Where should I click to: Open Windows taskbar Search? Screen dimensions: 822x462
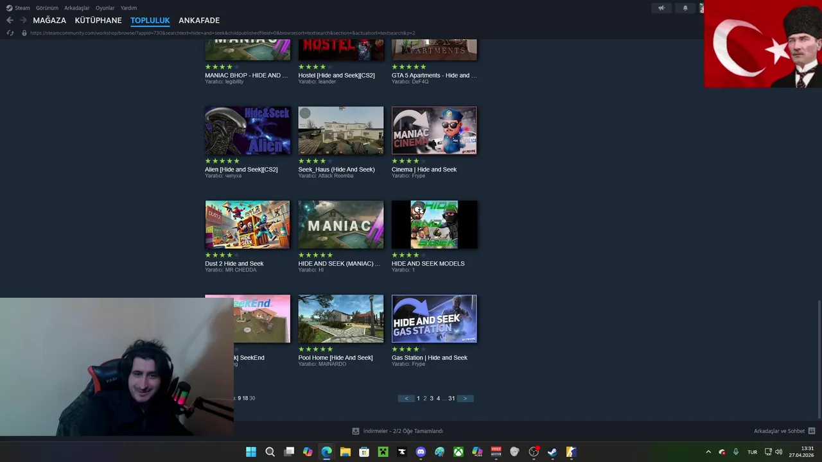pyautogui.click(x=270, y=452)
